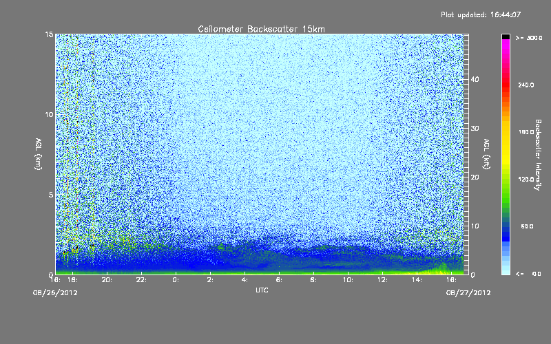The height and width of the screenshot is (344, 551).
Task: Click the start date "08/26/2012"
Action: (x=55, y=292)
